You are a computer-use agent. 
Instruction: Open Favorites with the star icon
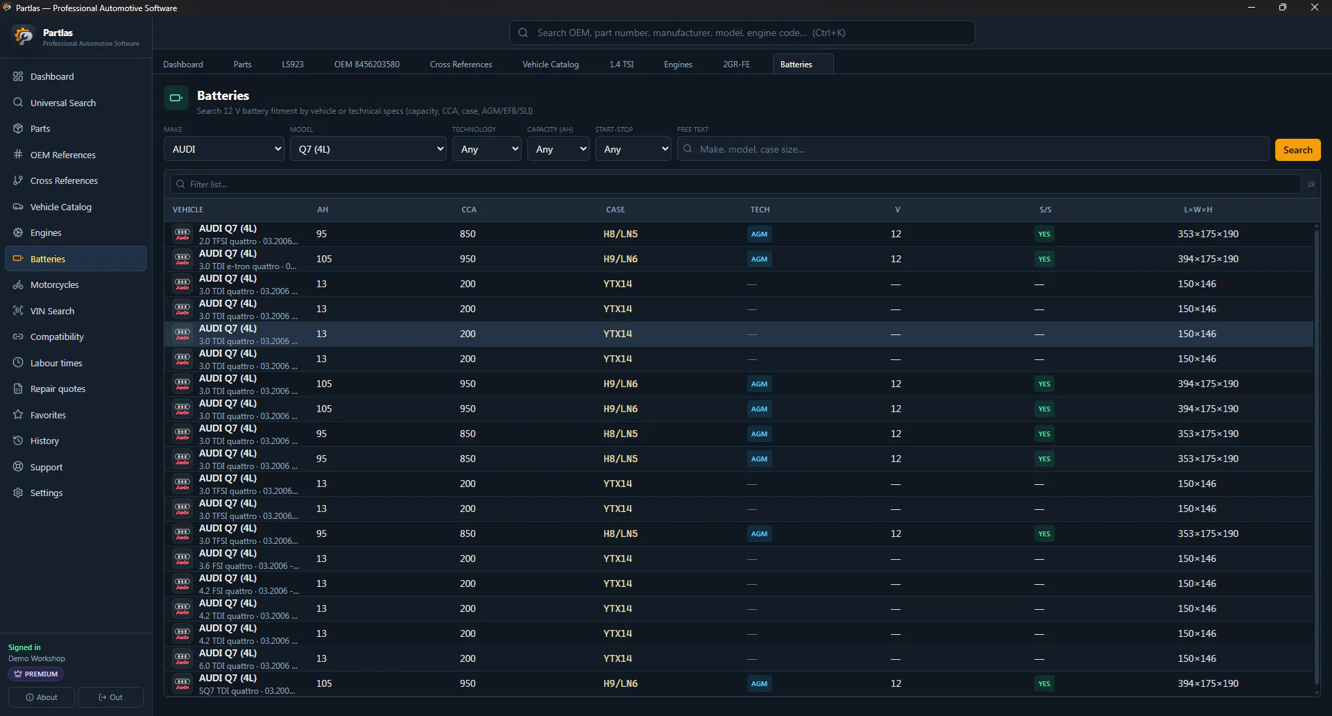pos(18,415)
